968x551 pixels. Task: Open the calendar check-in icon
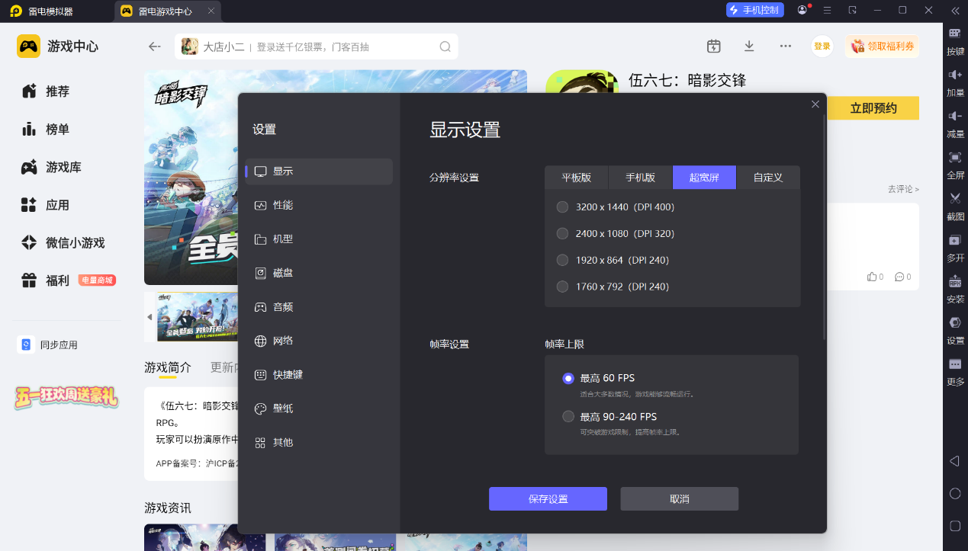coord(714,46)
